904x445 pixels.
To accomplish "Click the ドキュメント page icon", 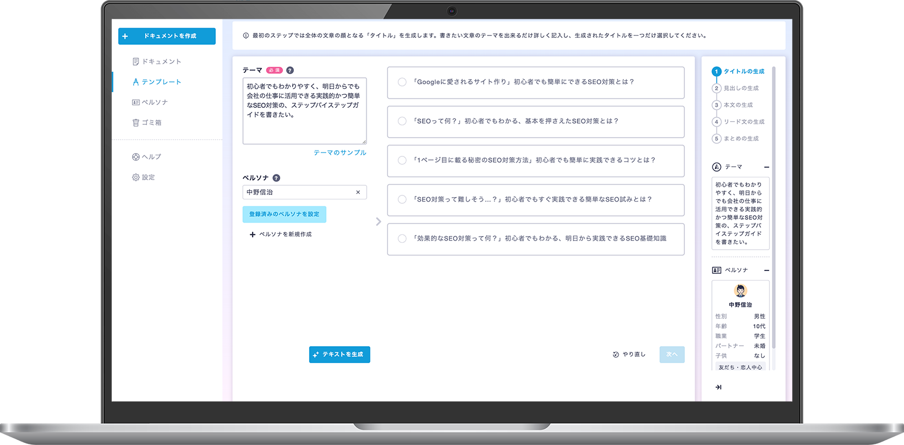I will click(136, 62).
